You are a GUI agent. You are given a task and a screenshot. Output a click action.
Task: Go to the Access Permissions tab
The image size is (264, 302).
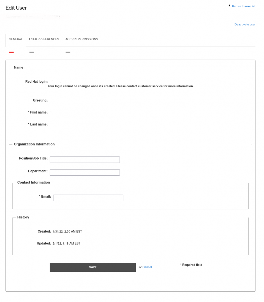coord(81,39)
